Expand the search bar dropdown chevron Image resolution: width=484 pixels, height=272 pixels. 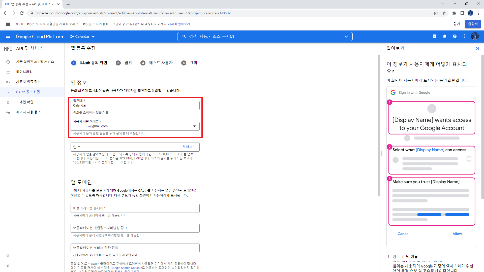(x=346, y=37)
